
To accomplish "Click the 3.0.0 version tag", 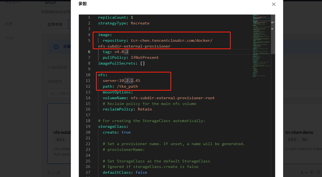I will point(292,139).
